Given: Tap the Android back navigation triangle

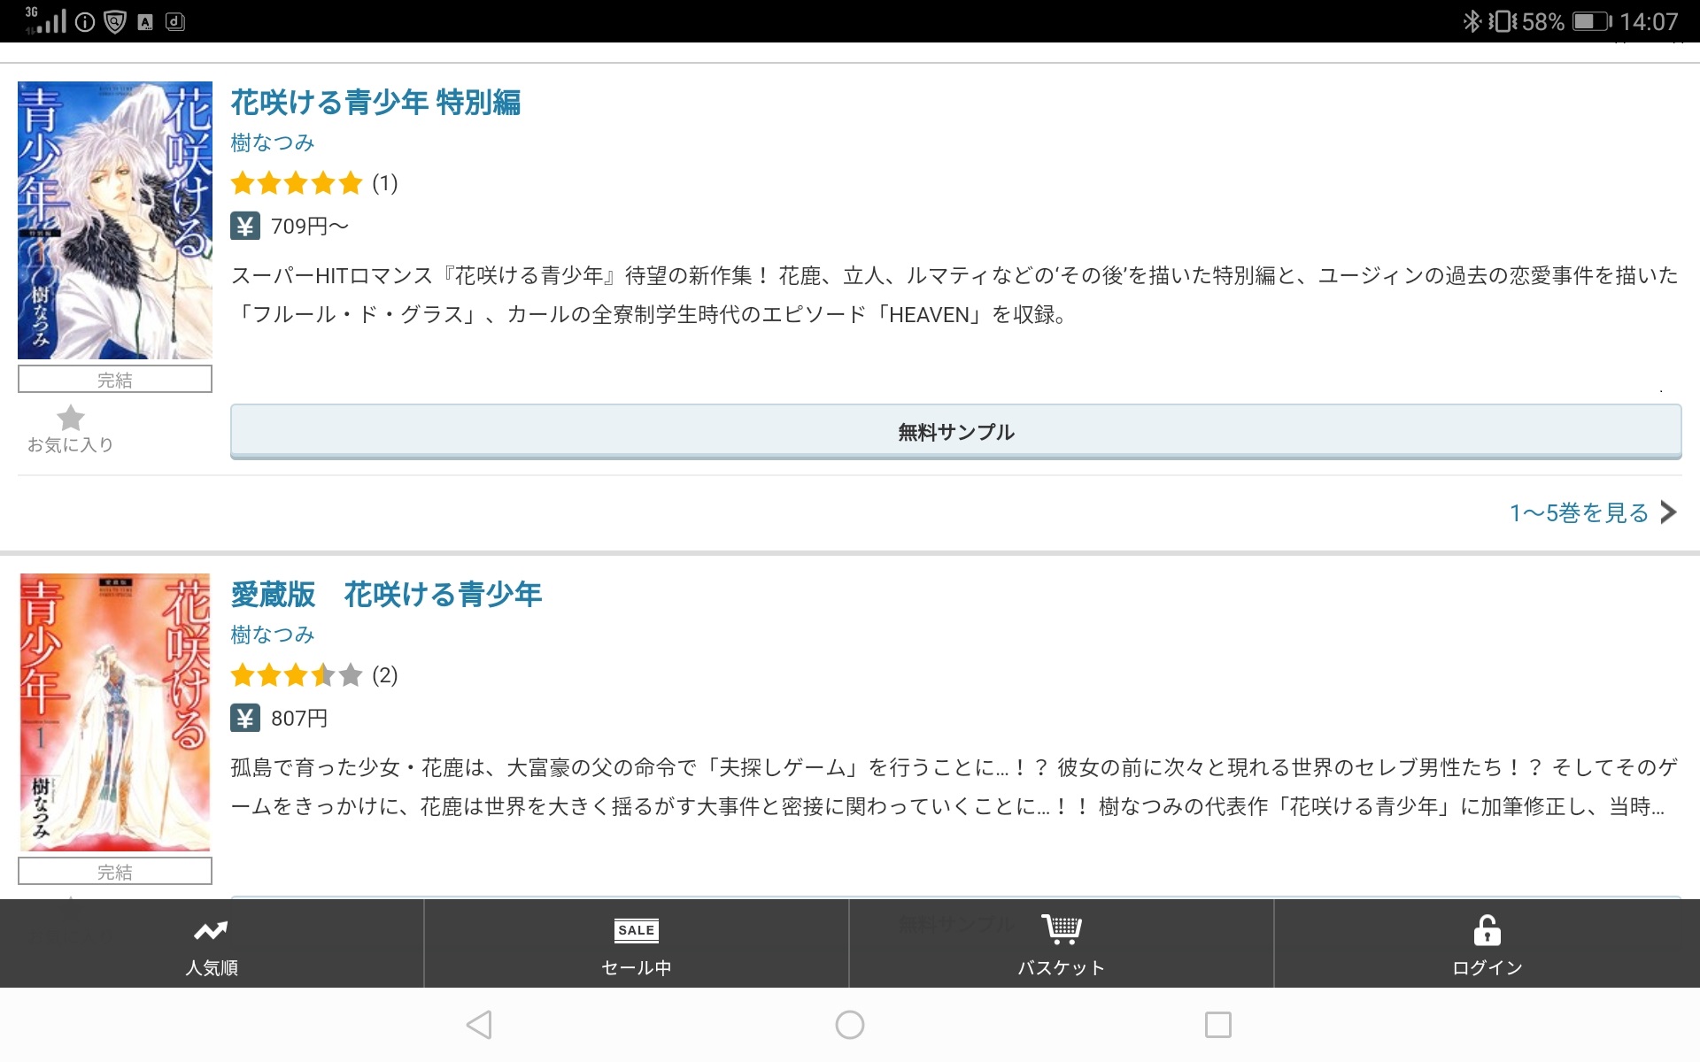Looking at the screenshot, I should click(x=479, y=1025).
